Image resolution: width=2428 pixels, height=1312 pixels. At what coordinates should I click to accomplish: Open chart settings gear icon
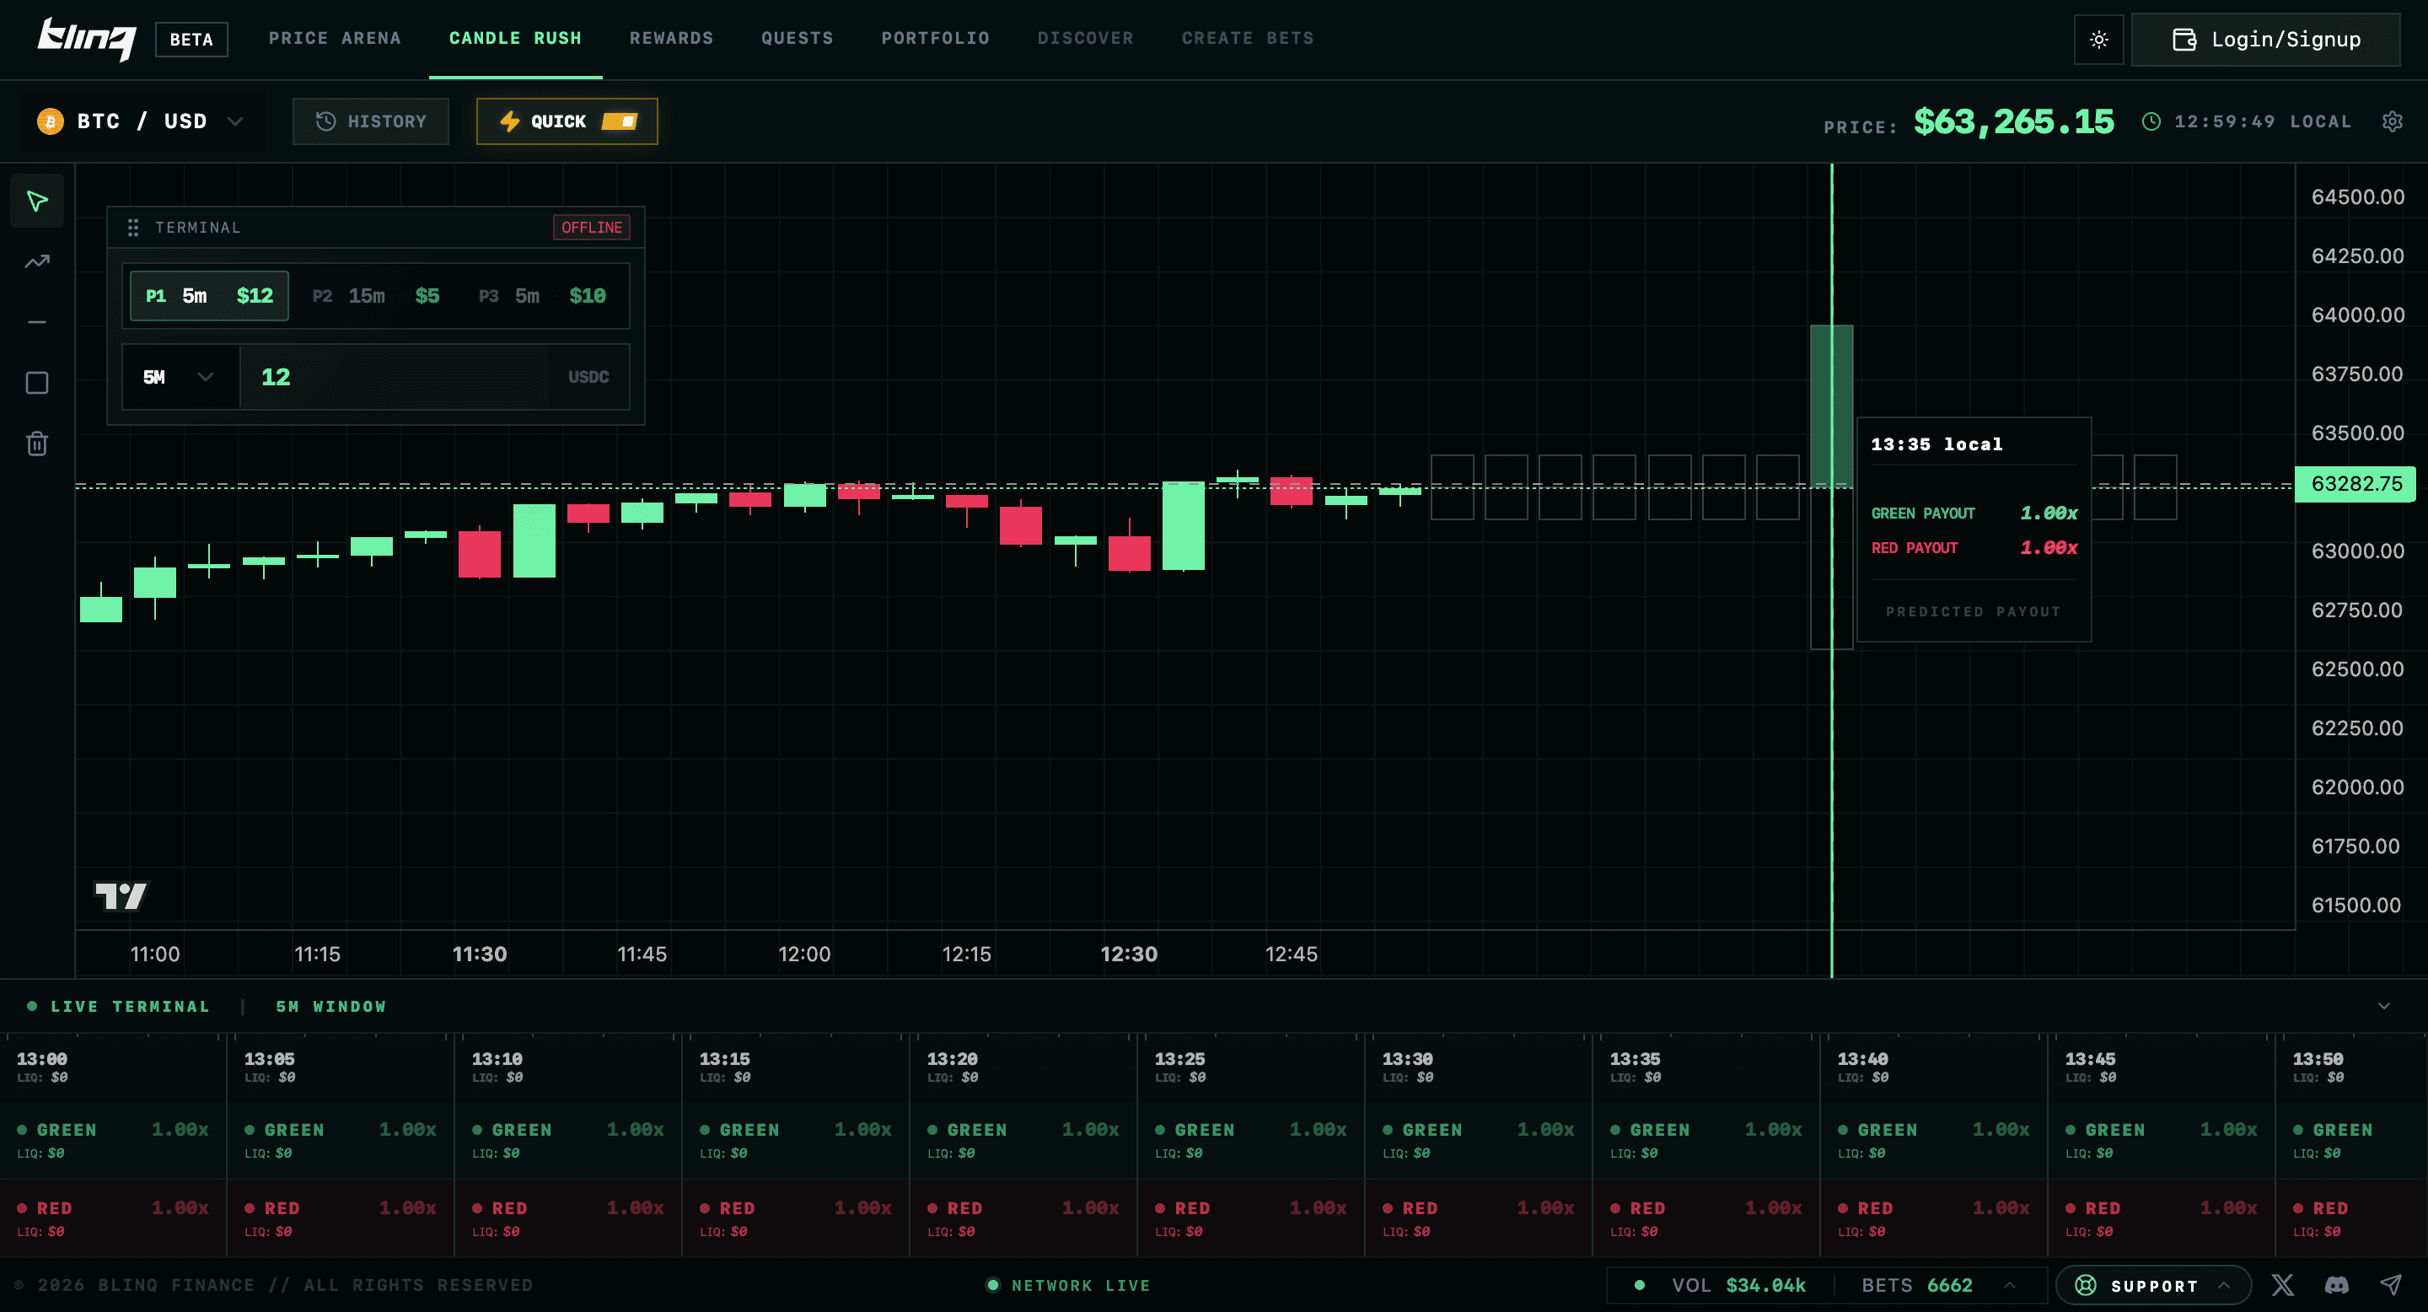click(2393, 121)
